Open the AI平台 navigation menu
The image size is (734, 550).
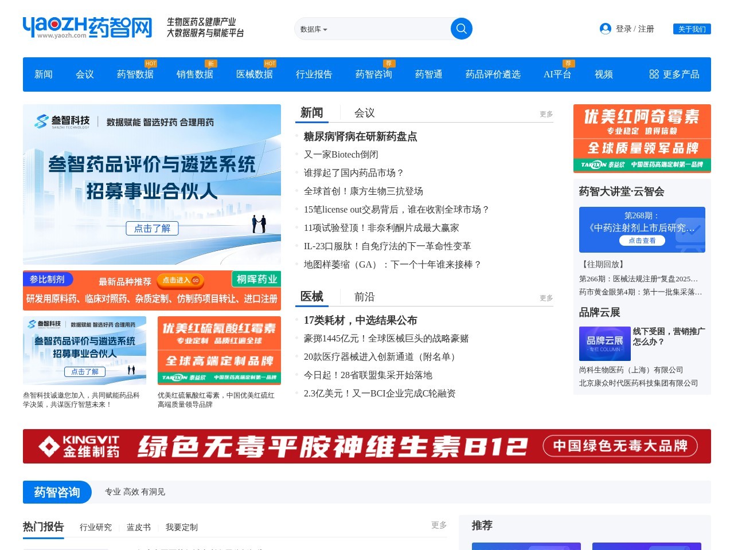point(556,74)
